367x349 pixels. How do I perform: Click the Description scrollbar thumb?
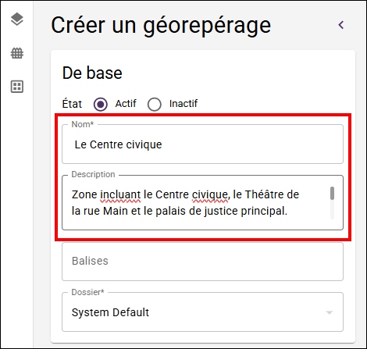click(332, 194)
